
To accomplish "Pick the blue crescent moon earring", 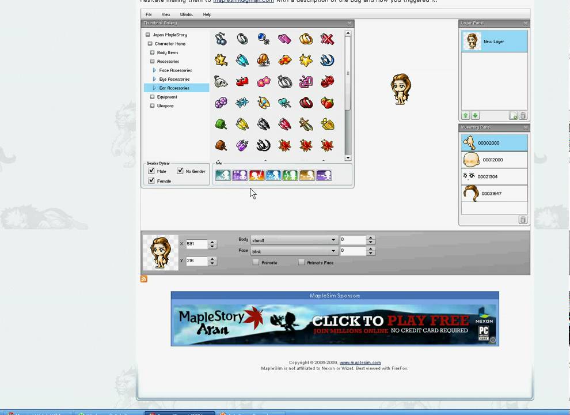I will (x=327, y=60).
